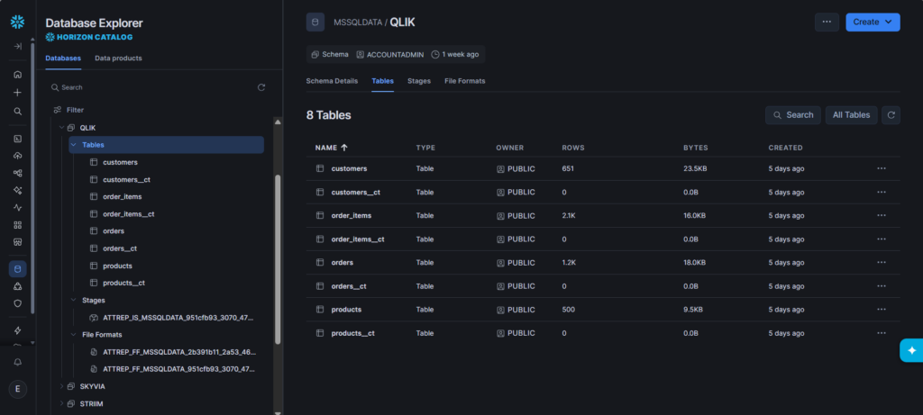Screen dimensions: 923x415
Task: Open the customers table link in list
Action: point(349,168)
